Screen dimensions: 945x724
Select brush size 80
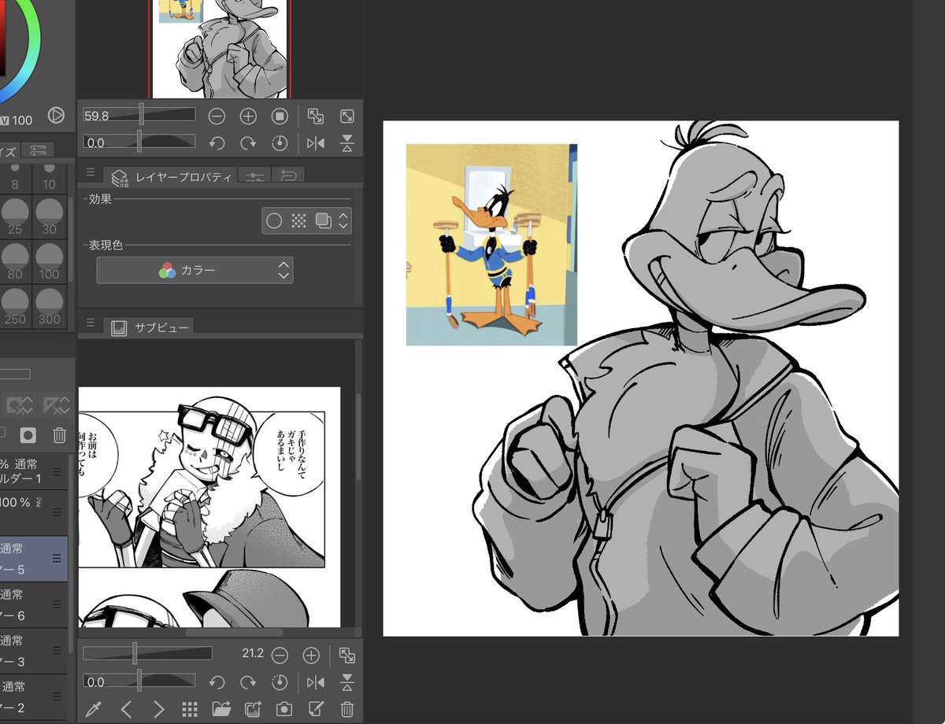coord(14,263)
